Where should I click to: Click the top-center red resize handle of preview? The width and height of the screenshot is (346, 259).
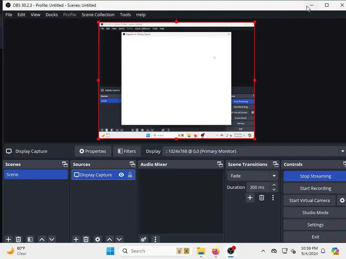coord(176,22)
